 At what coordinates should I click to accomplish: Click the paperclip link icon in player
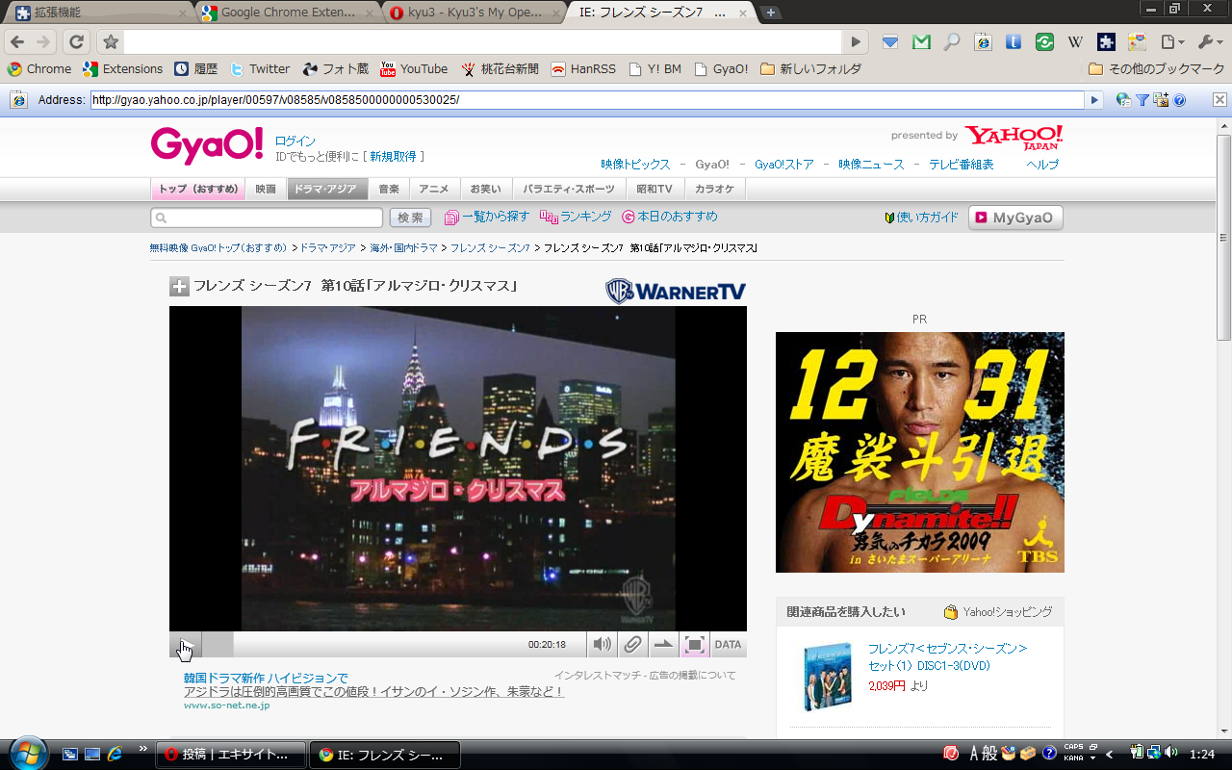(x=633, y=645)
